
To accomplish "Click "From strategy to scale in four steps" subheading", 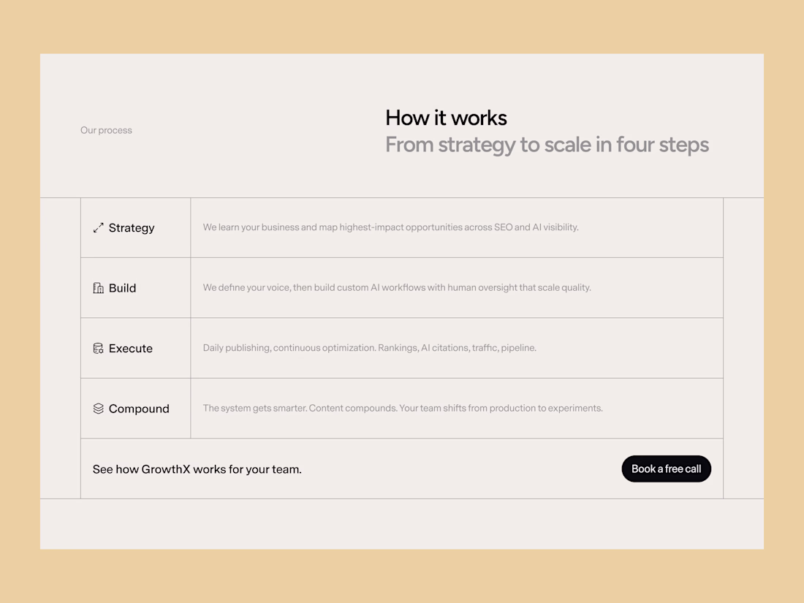I will 547,145.
